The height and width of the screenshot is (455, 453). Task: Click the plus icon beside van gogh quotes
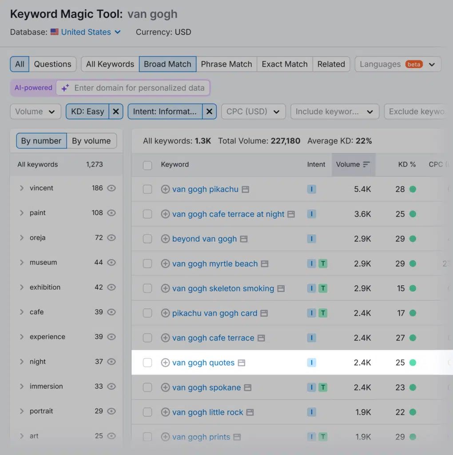click(165, 363)
